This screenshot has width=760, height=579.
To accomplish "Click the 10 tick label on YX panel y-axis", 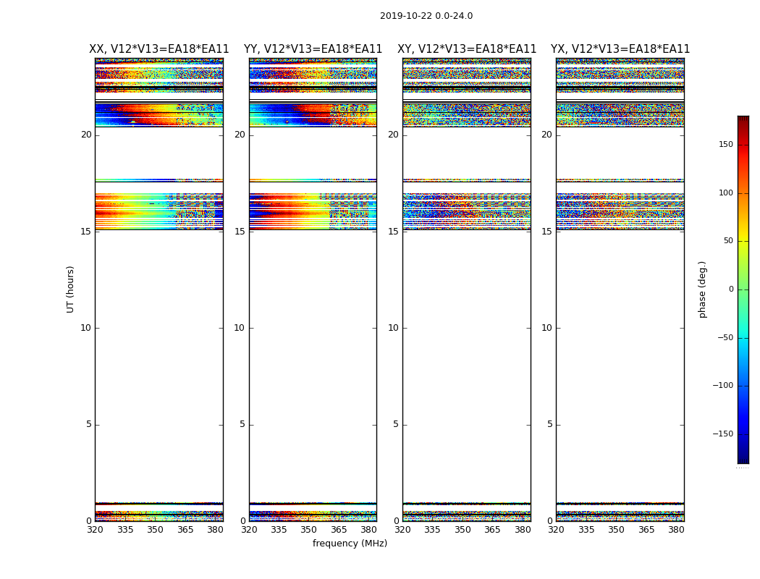I will click(x=546, y=328).
